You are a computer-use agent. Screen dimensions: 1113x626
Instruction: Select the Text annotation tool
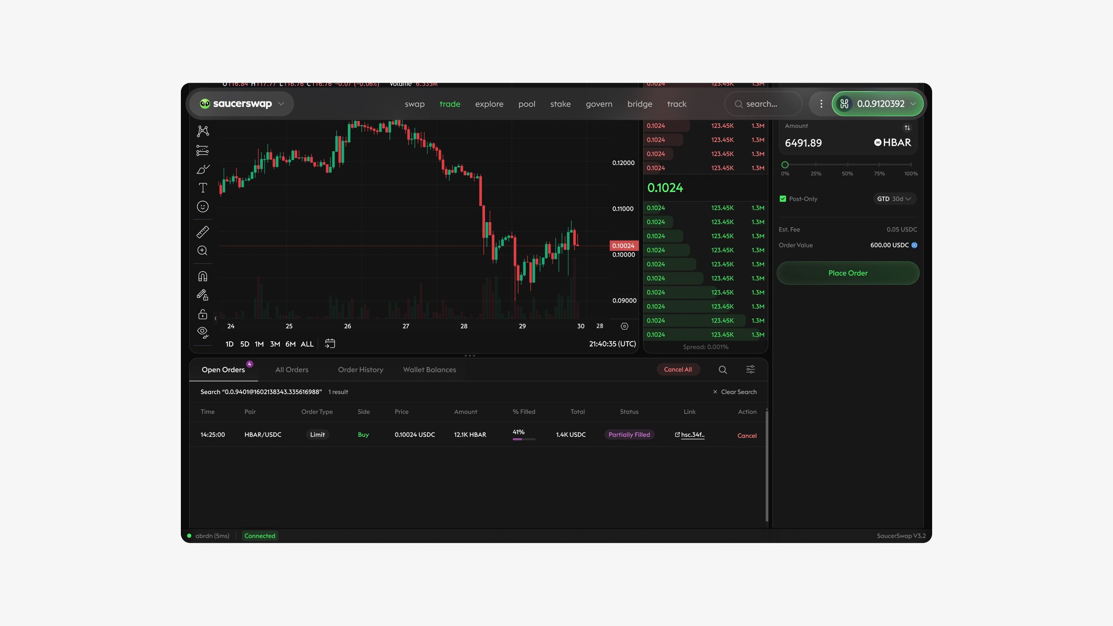tap(203, 188)
